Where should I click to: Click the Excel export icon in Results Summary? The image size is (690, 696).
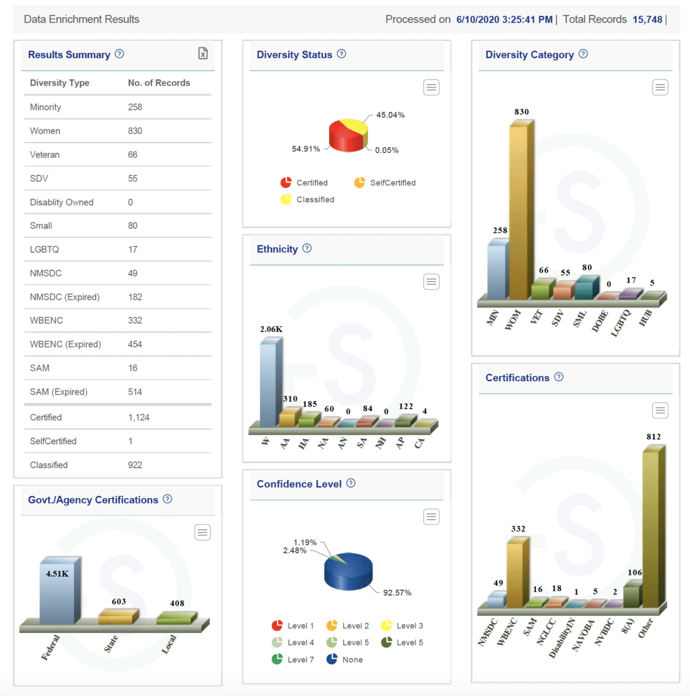(x=203, y=53)
